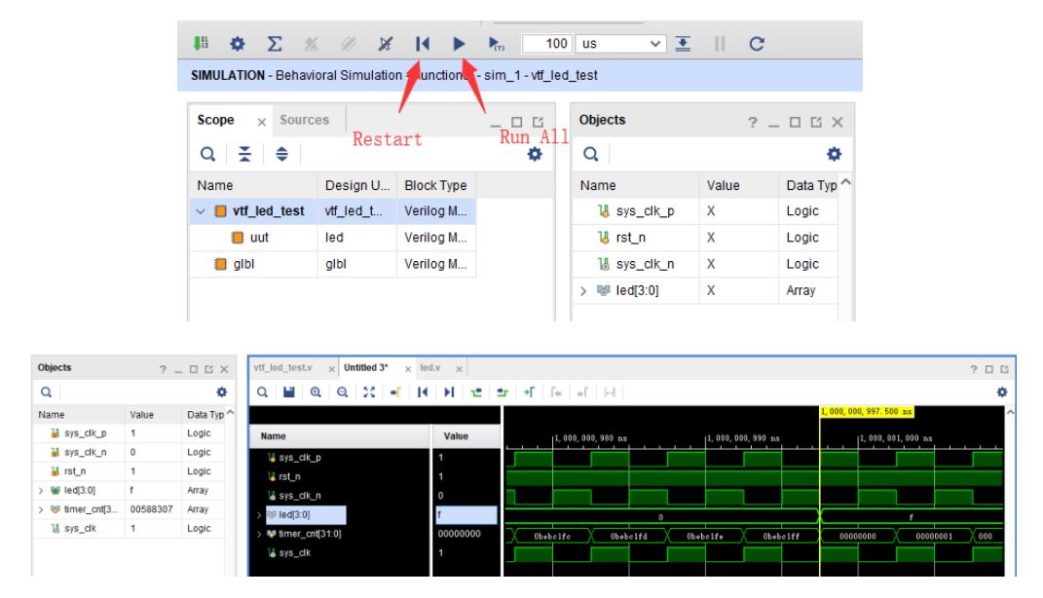The width and height of the screenshot is (1043, 598).
Task: Expand led[3:0] in lower Objects panel
Action: pyautogui.click(x=41, y=491)
